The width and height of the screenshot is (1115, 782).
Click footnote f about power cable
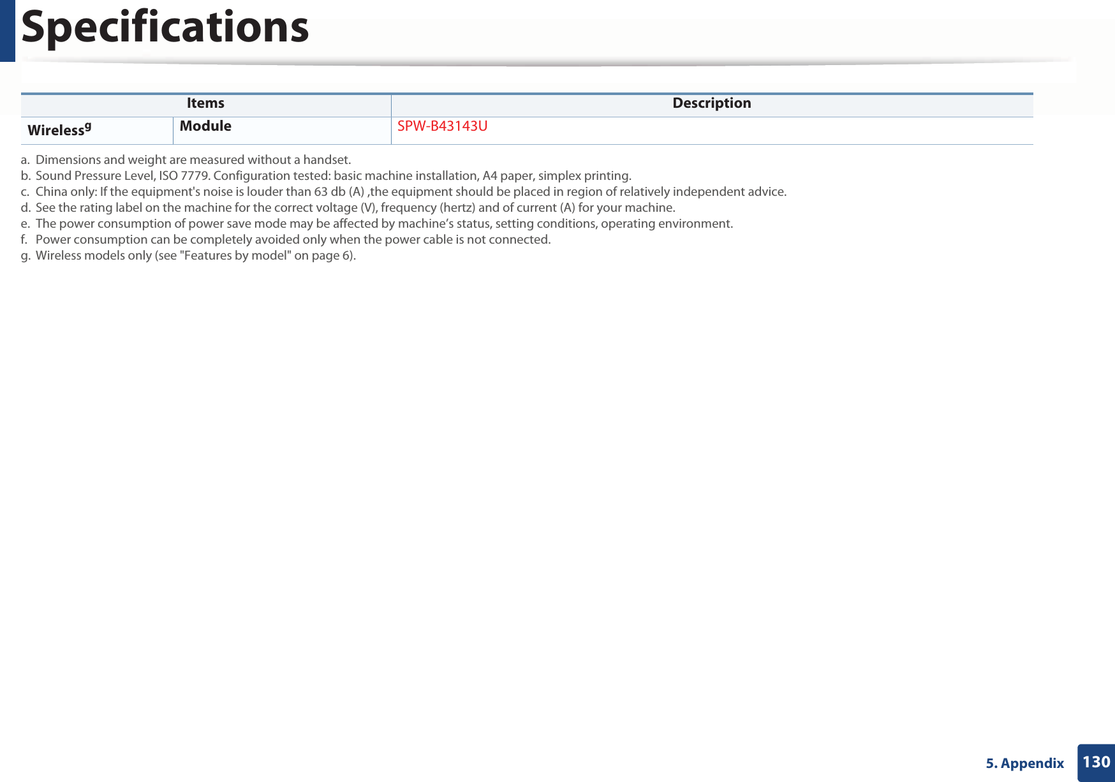pos(285,239)
